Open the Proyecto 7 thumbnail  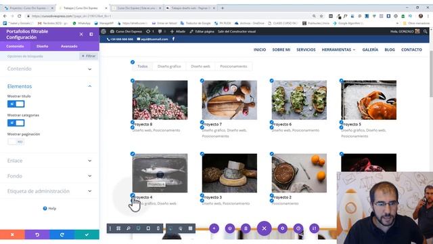coord(229,100)
